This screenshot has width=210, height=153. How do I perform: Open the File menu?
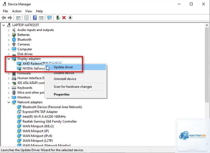tap(5, 11)
